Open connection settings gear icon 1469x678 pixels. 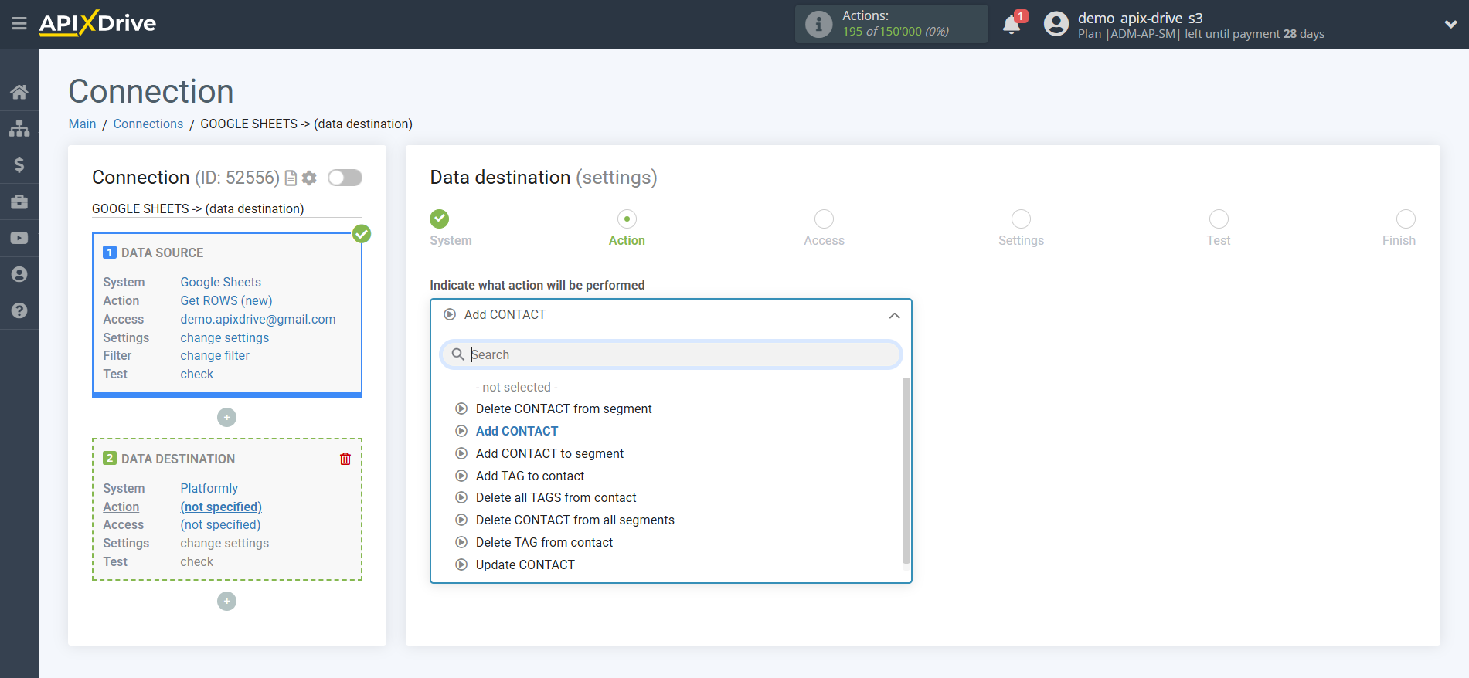tap(309, 178)
